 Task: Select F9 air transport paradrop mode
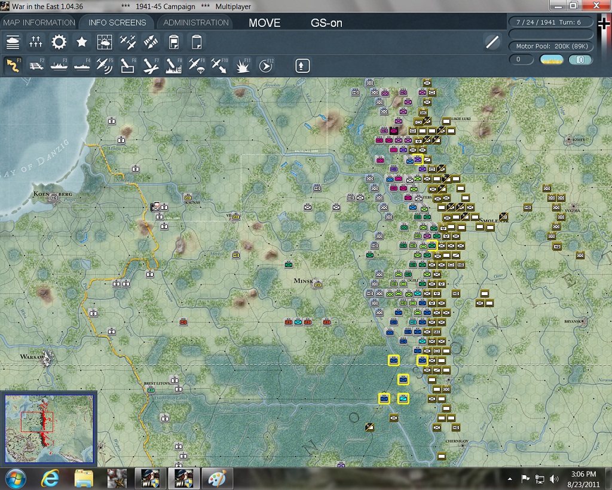tap(196, 66)
